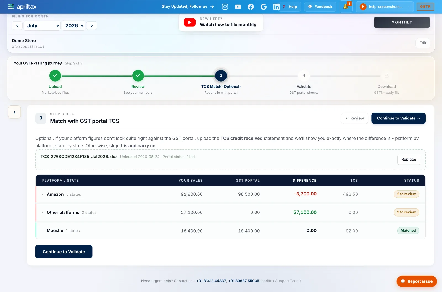Image resolution: width=442 pixels, height=292 pixels.
Task: Click bottom Continue to Validate button
Action: (x=64, y=252)
